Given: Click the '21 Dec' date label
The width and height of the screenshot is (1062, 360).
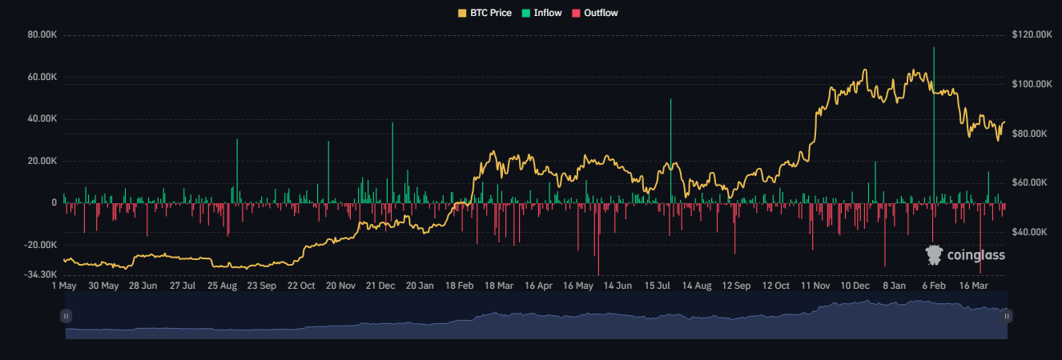Looking at the screenshot, I should [380, 286].
